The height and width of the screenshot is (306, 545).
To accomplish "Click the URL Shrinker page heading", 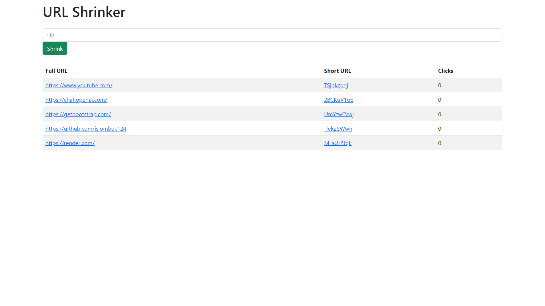I will pyautogui.click(x=84, y=12).
